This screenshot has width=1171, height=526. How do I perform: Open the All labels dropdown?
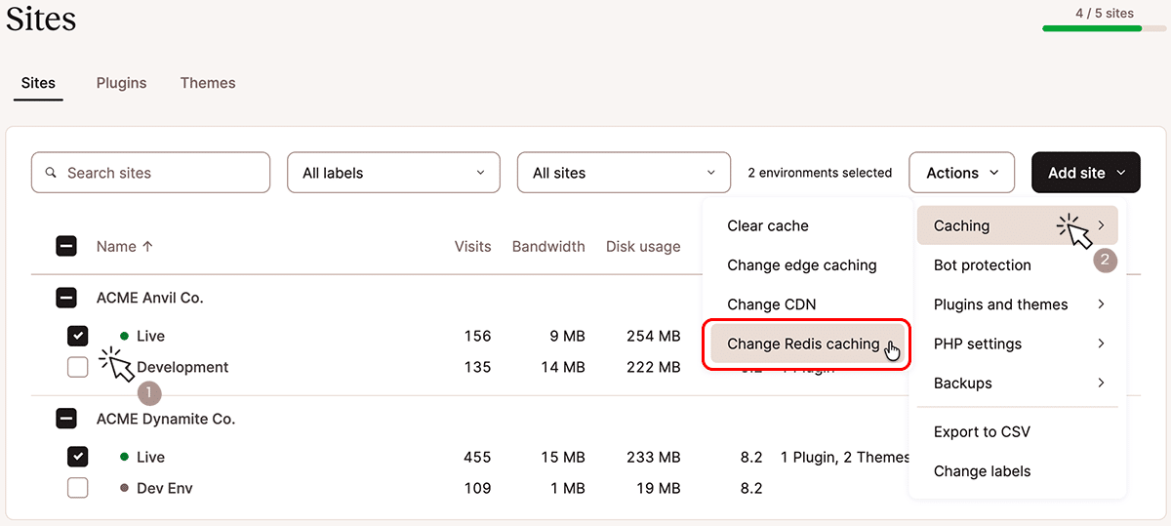click(x=393, y=173)
